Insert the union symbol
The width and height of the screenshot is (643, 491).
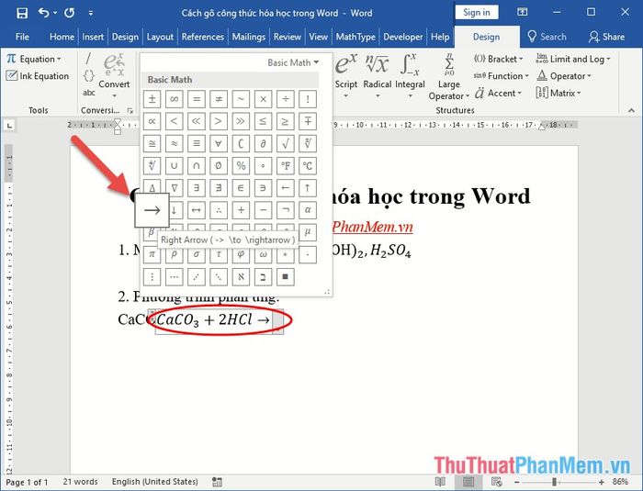tap(175, 165)
